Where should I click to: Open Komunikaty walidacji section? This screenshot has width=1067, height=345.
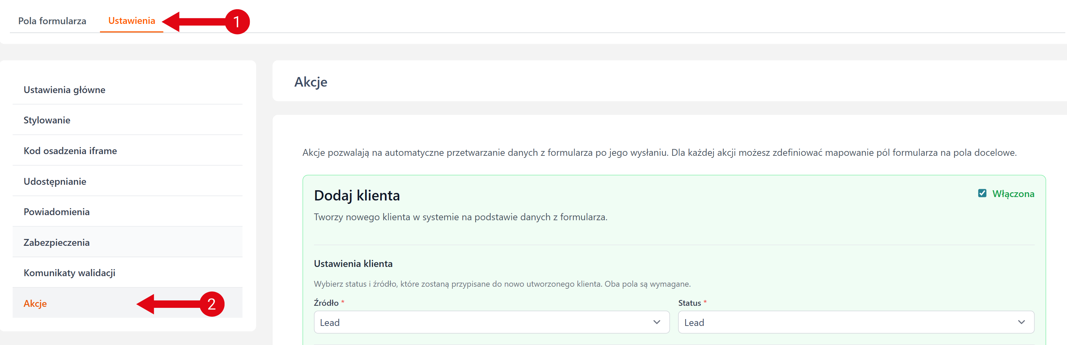[69, 273]
